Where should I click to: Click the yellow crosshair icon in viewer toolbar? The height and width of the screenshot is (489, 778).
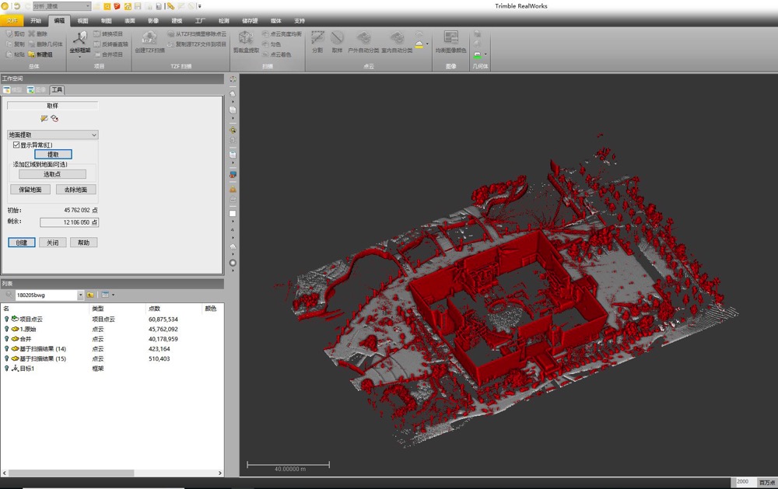click(233, 130)
